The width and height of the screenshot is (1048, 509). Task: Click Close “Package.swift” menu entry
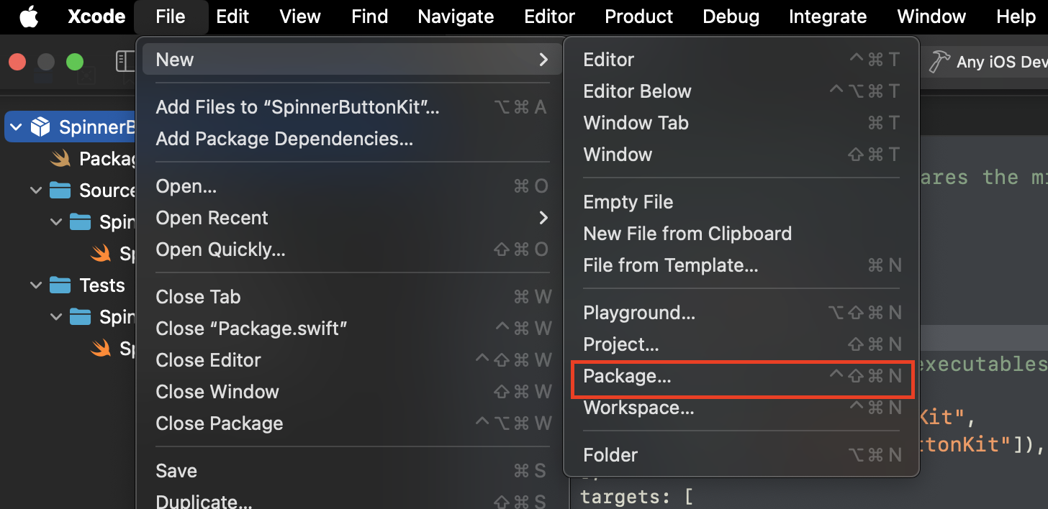(353, 329)
